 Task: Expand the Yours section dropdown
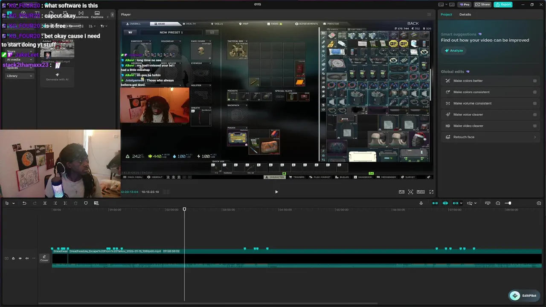[x=20, y=51]
